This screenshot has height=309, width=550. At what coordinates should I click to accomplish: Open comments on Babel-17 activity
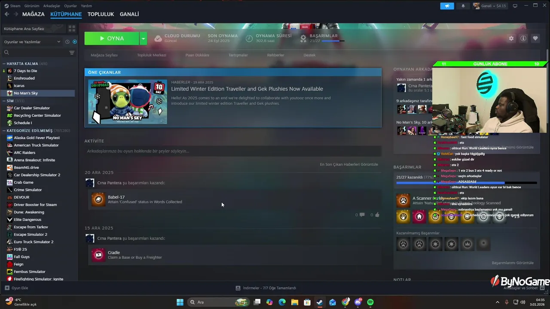(362, 215)
